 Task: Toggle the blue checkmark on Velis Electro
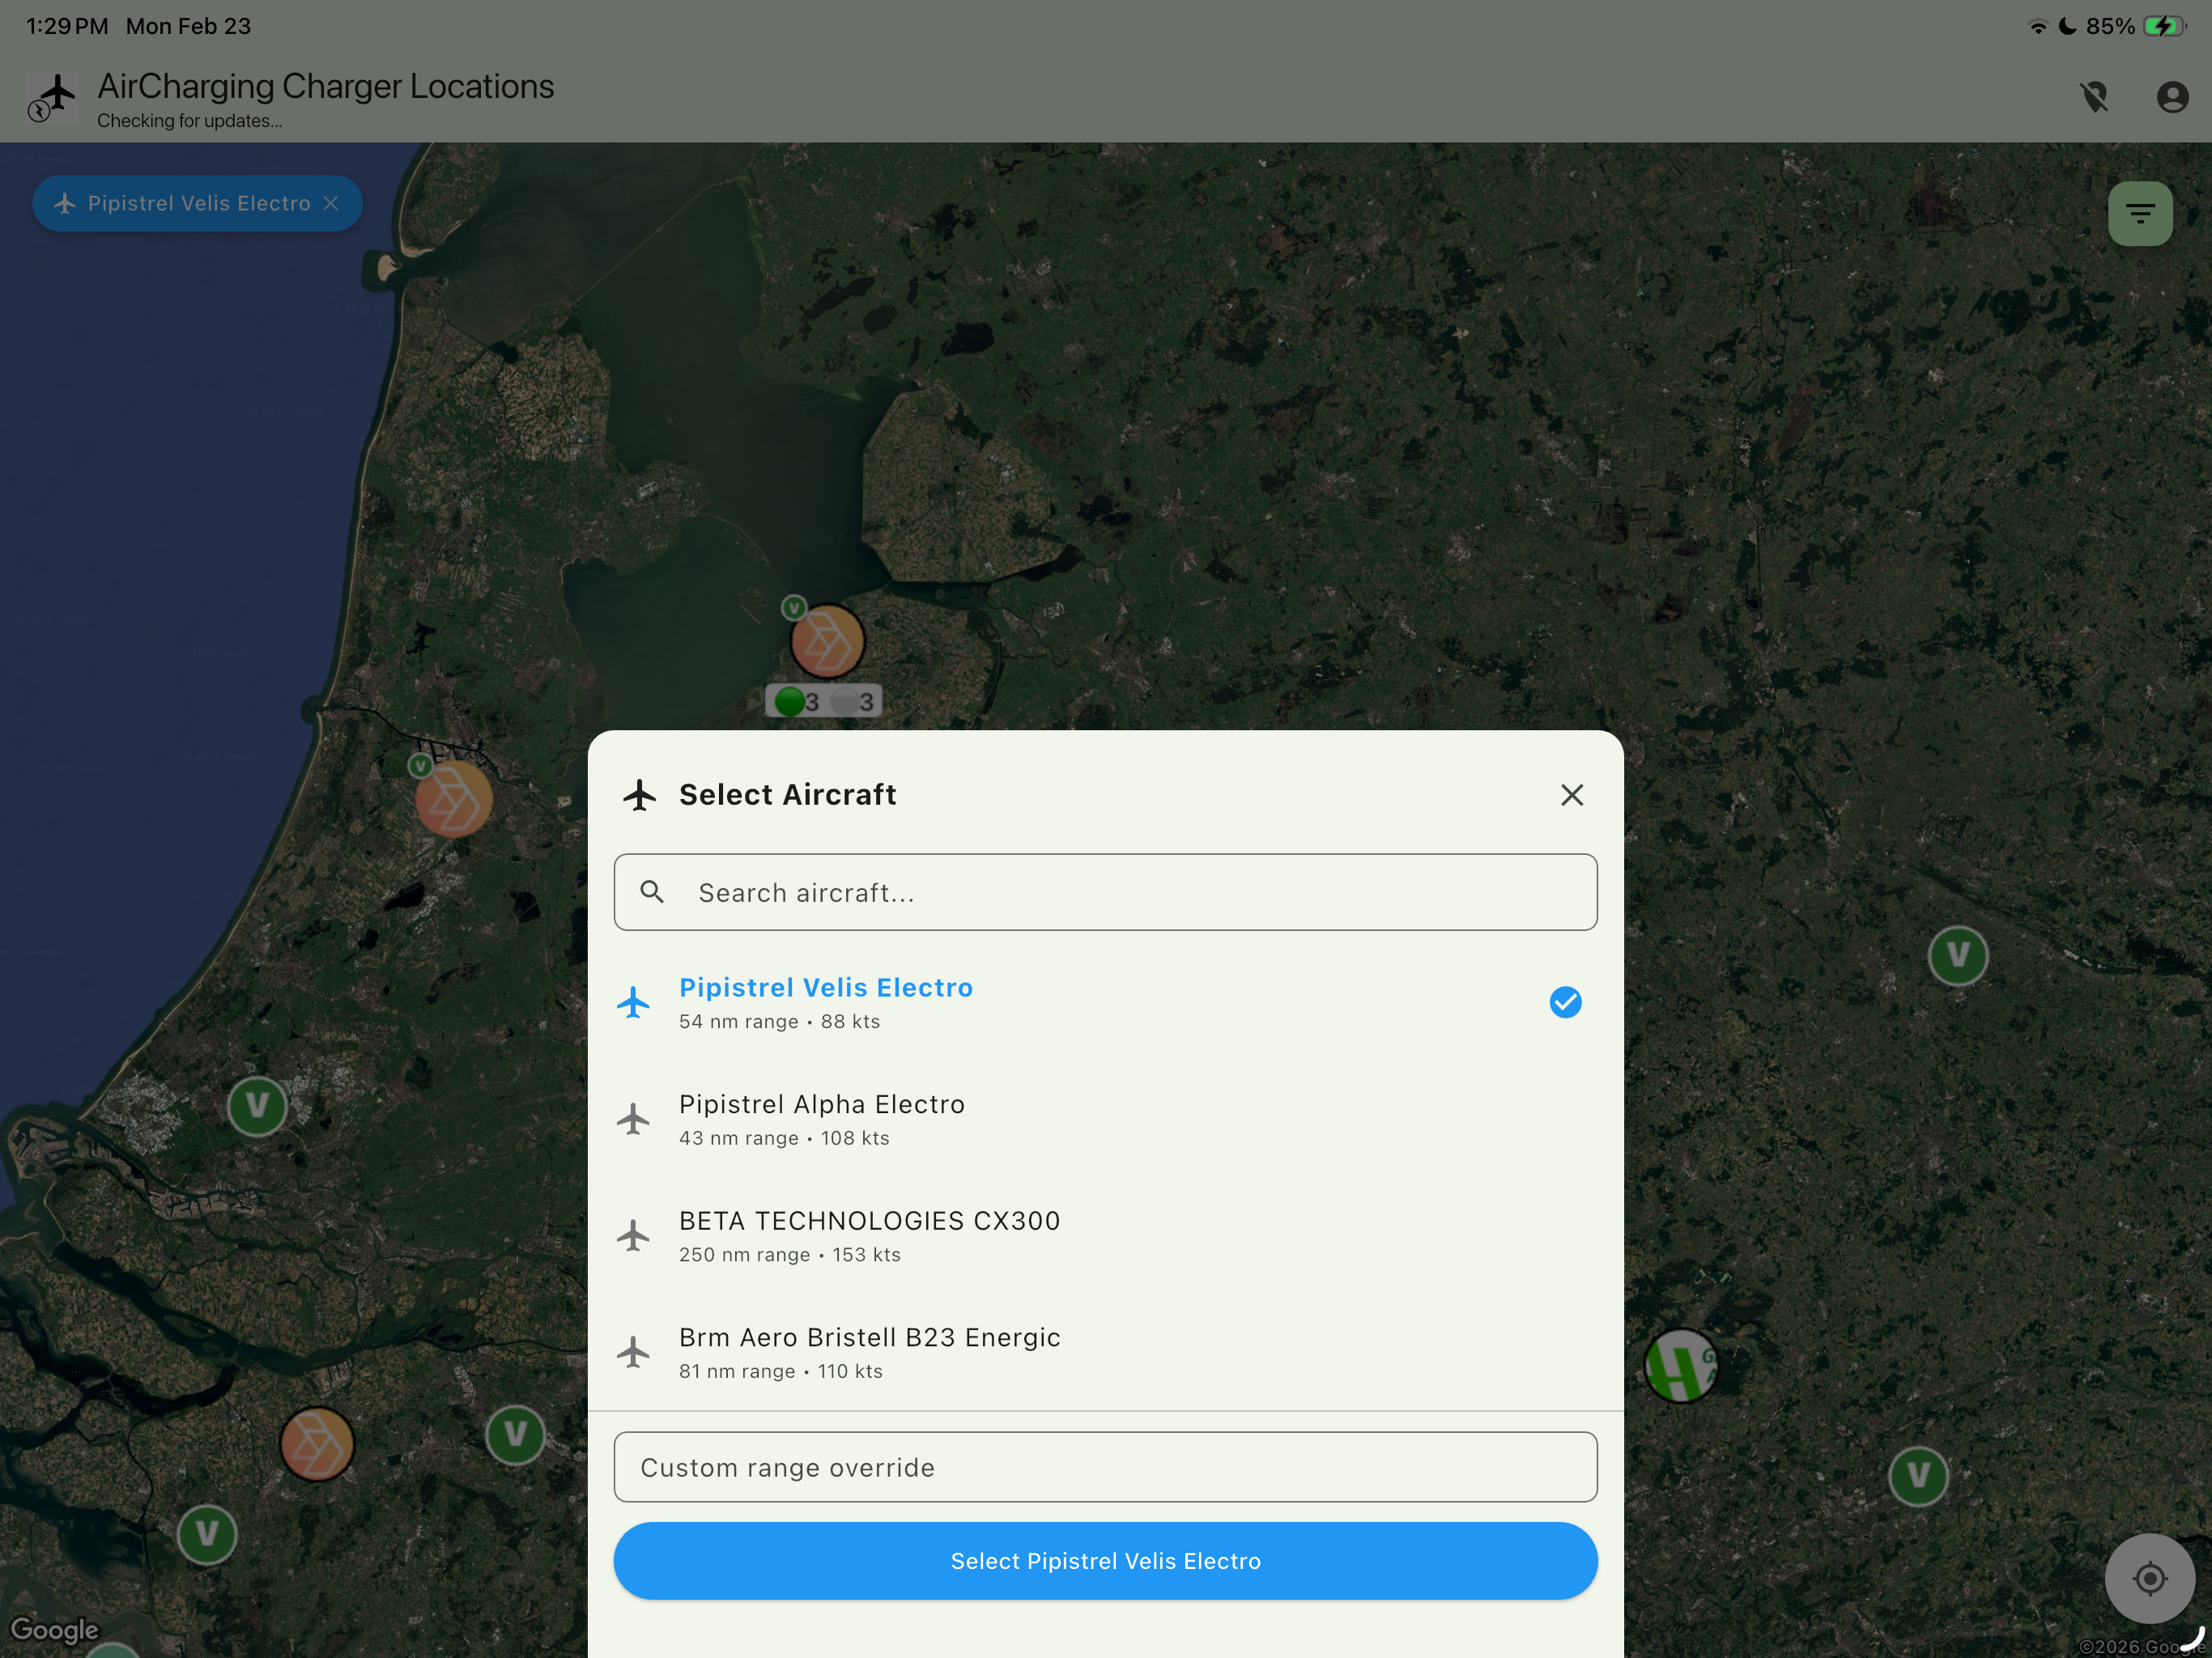1565,1002
